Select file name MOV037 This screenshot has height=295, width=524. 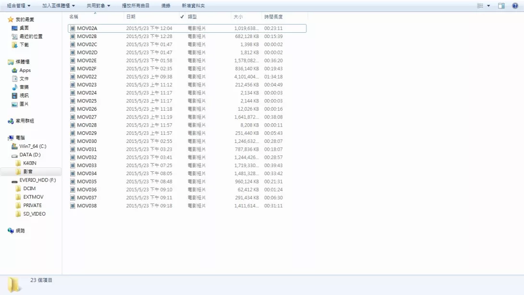click(87, 198)
